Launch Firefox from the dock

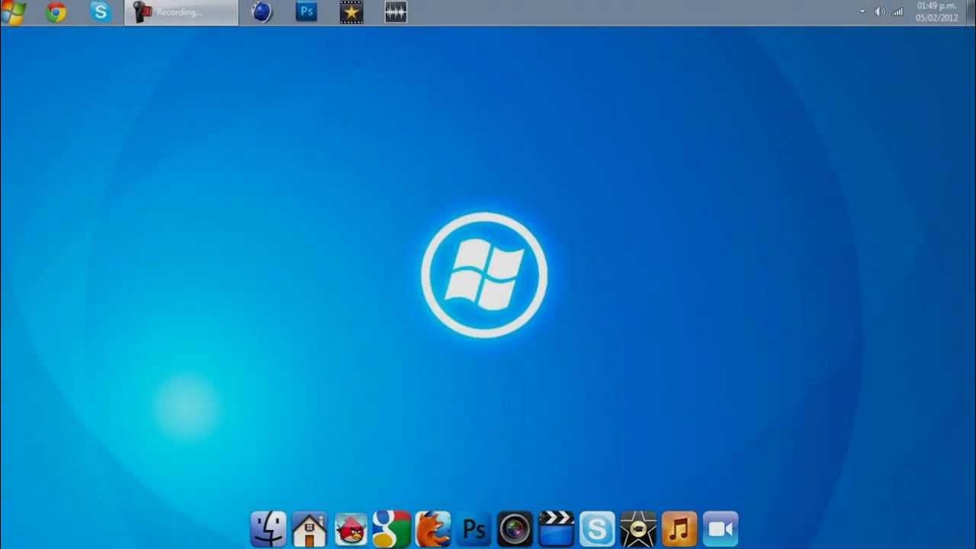point(433,529)
